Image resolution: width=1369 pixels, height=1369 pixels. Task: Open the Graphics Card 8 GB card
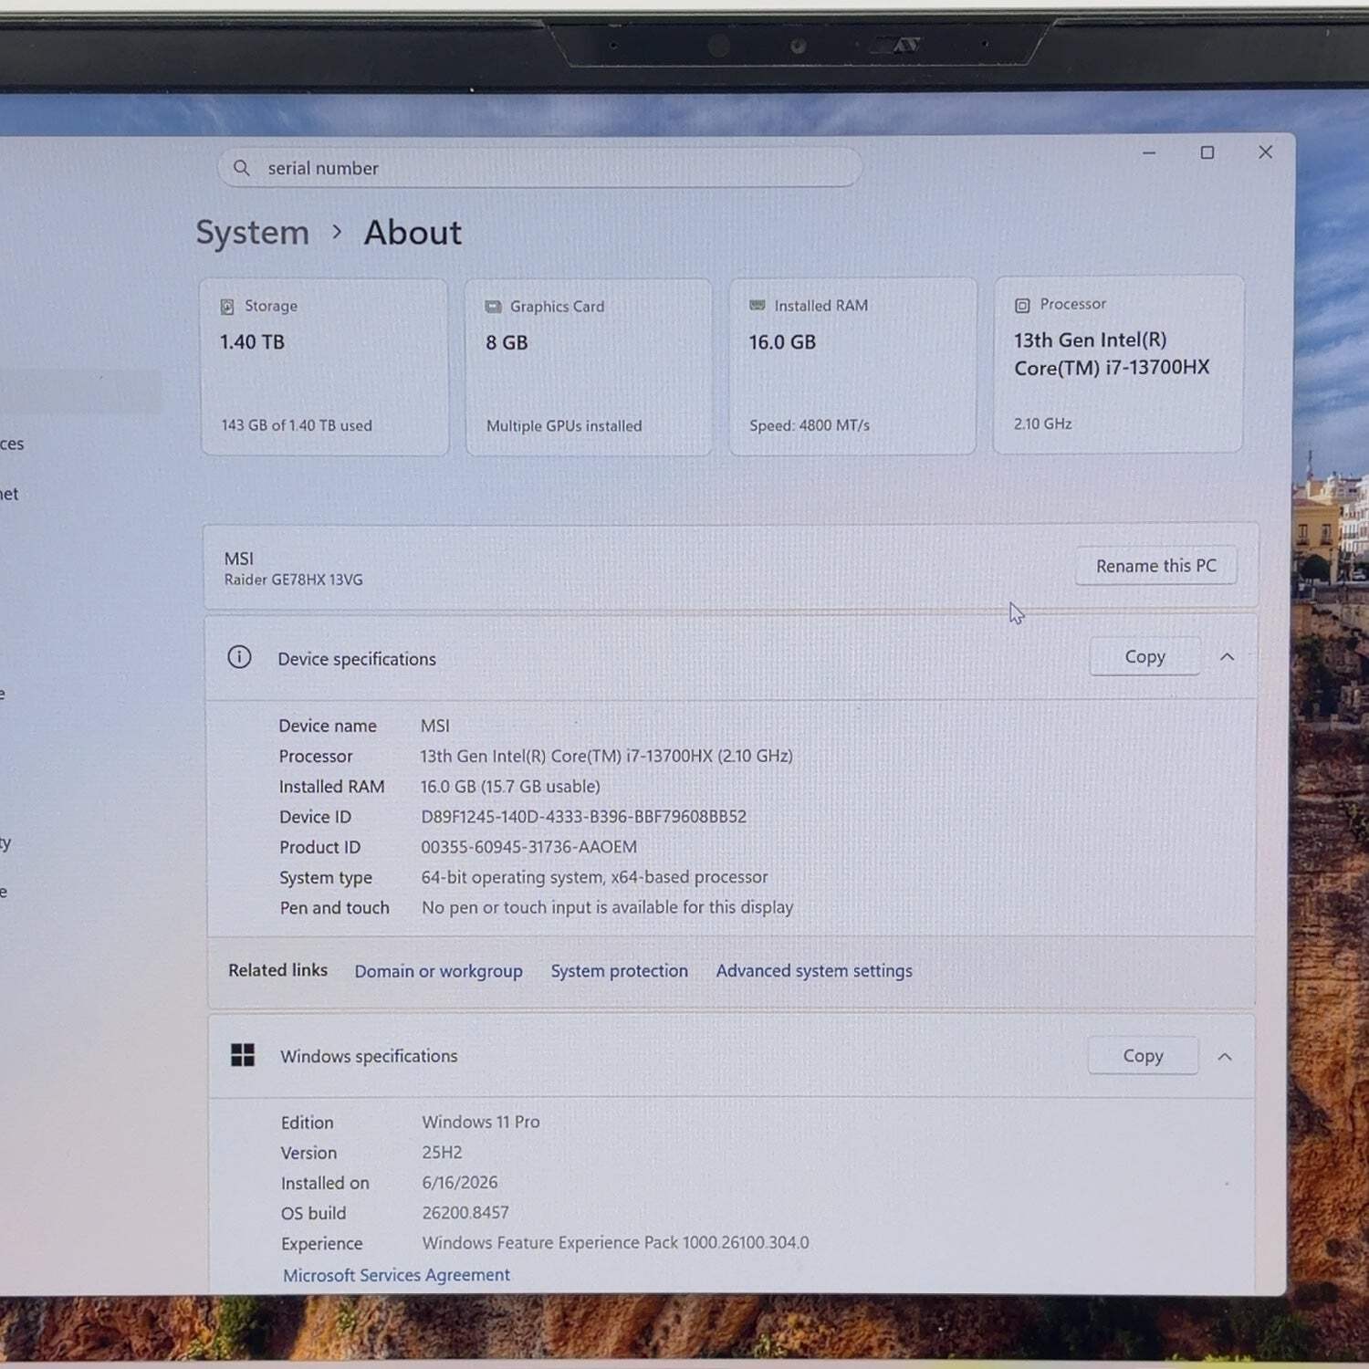tap(589, 367)
